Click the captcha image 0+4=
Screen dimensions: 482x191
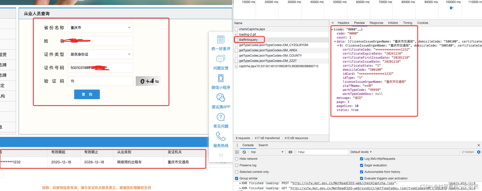[x=148, y=81]
